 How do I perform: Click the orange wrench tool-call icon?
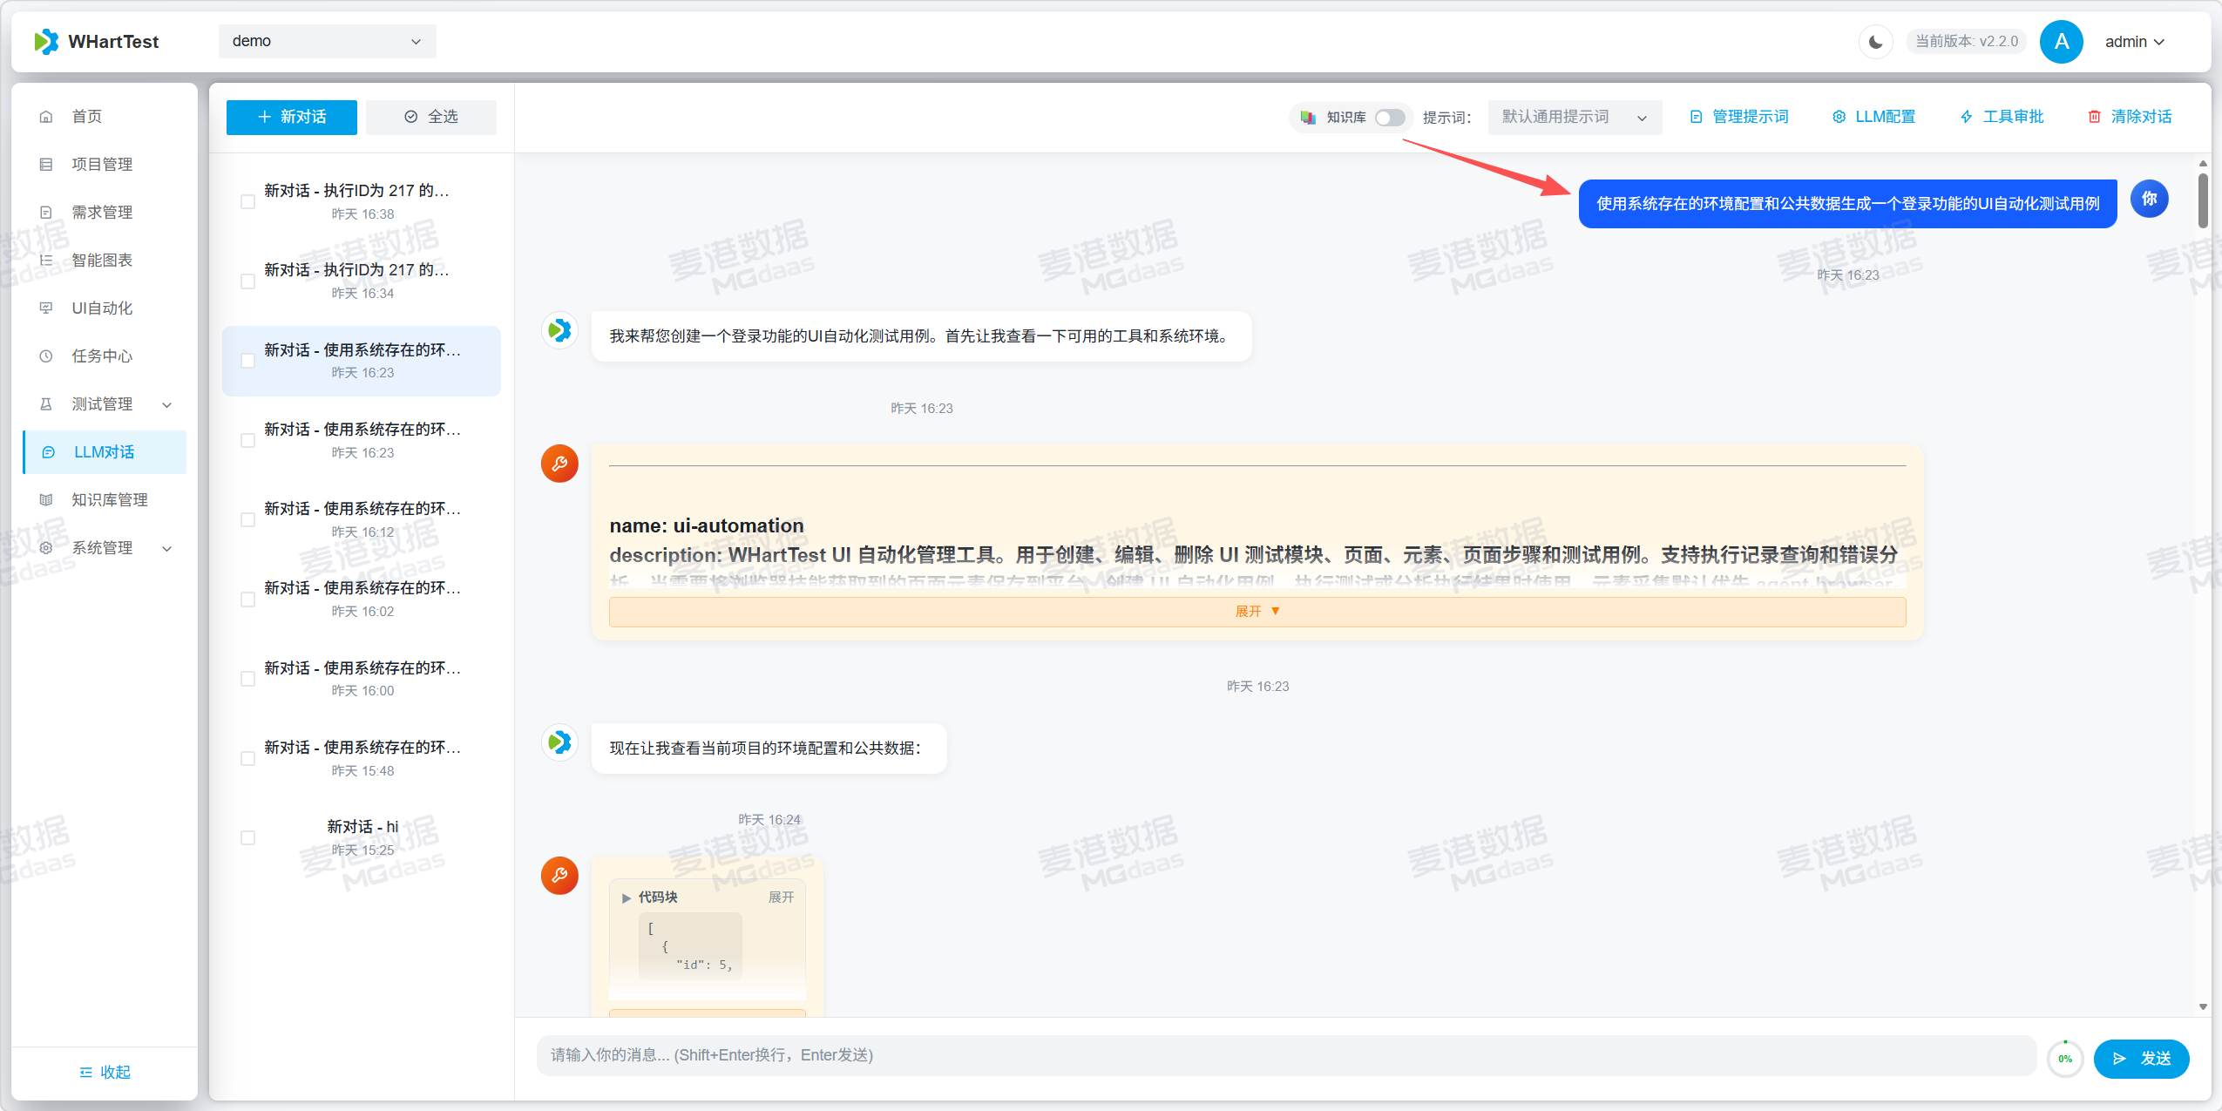click(x=559, y=464)
